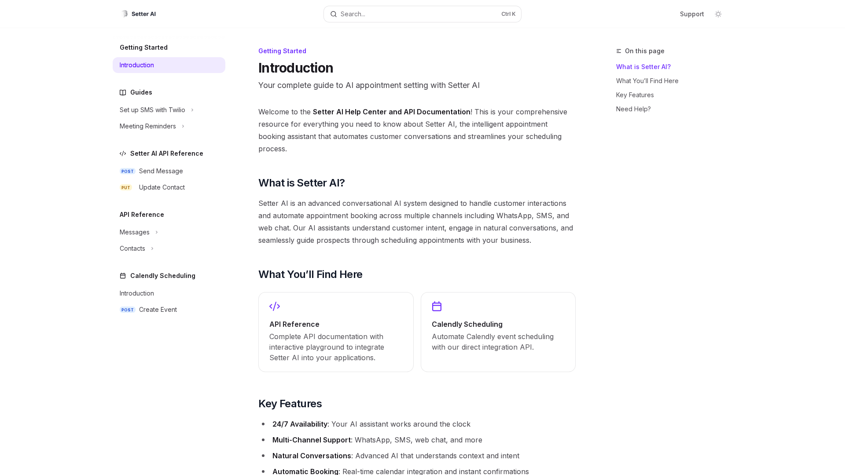Jump to Key Features section link
This screenshot has height=475, width=845.
pyautogui.click(x=635, y=95)
